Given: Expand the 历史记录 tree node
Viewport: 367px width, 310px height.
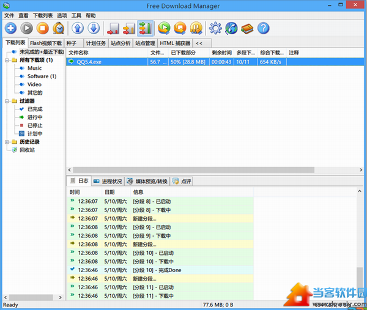Looking at the screenshot, I should point(6,142).
